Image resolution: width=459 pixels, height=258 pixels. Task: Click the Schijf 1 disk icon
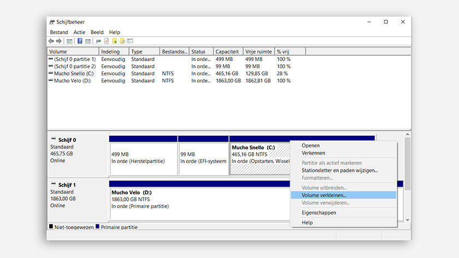(x=54, y=184)
